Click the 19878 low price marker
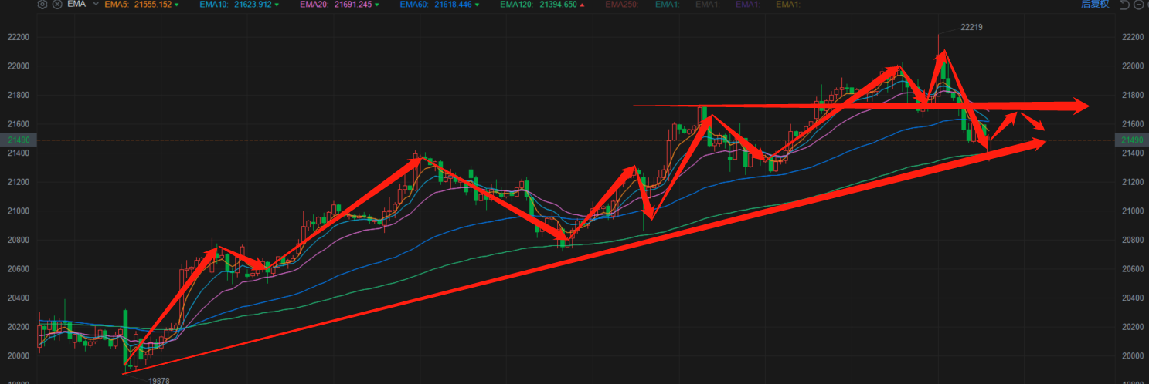This screenshot has height=384, width=1149. (x=159, y=380)
